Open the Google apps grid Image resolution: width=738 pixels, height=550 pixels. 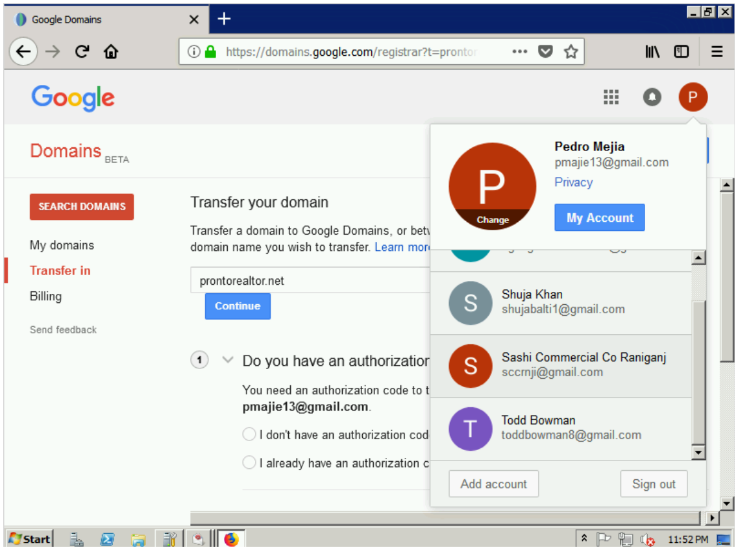point(611,97)
